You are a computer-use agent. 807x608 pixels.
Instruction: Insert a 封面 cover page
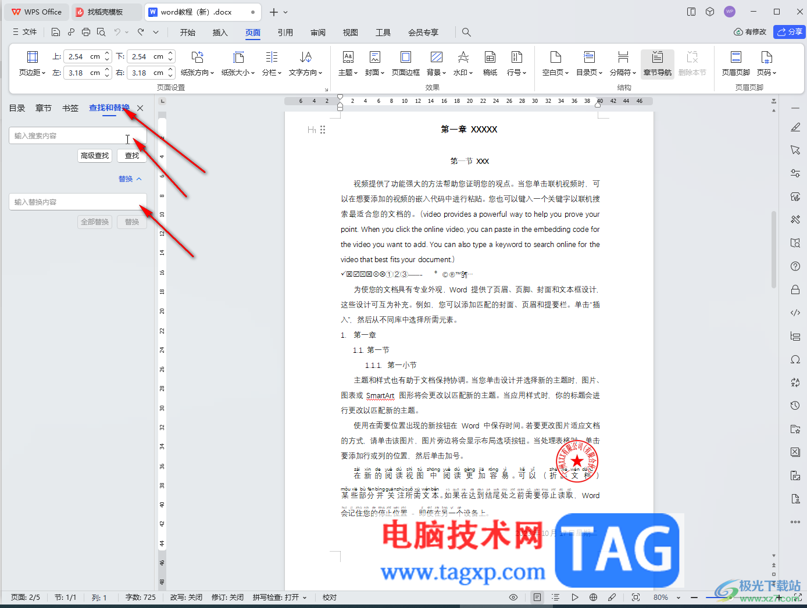pyautogui.click(x=375, y=63)
